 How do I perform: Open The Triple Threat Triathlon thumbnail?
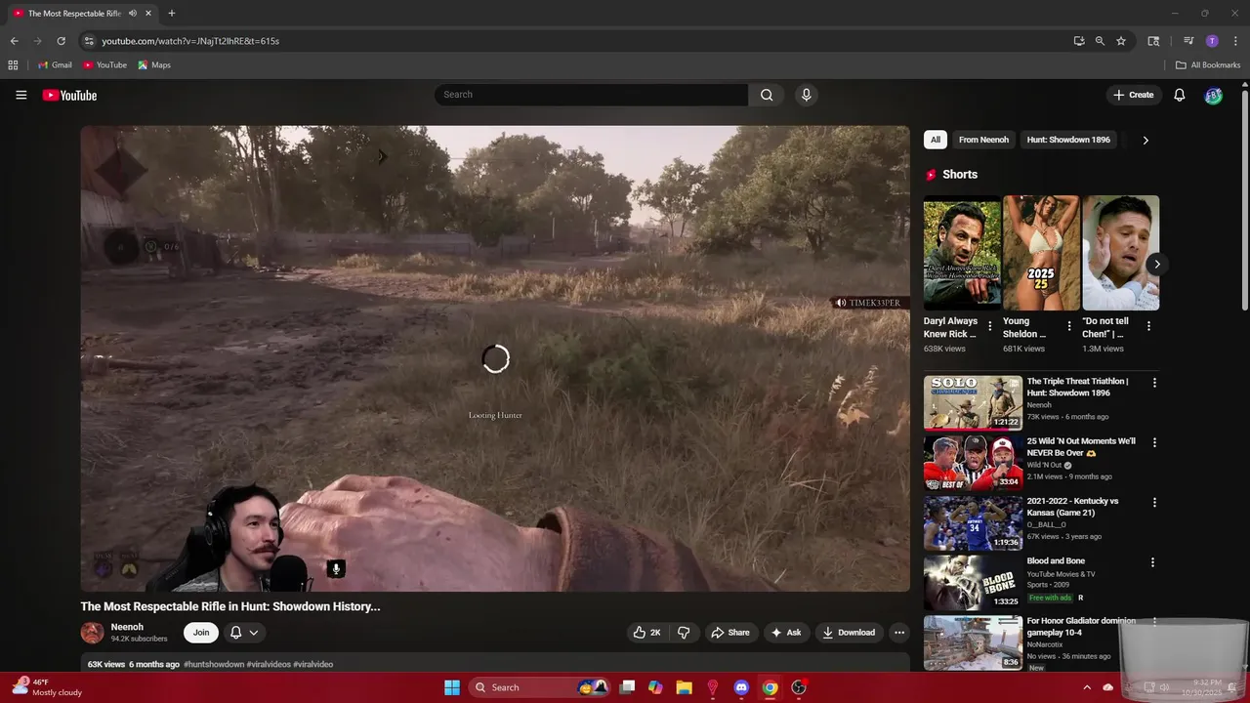tap(973, 403)
